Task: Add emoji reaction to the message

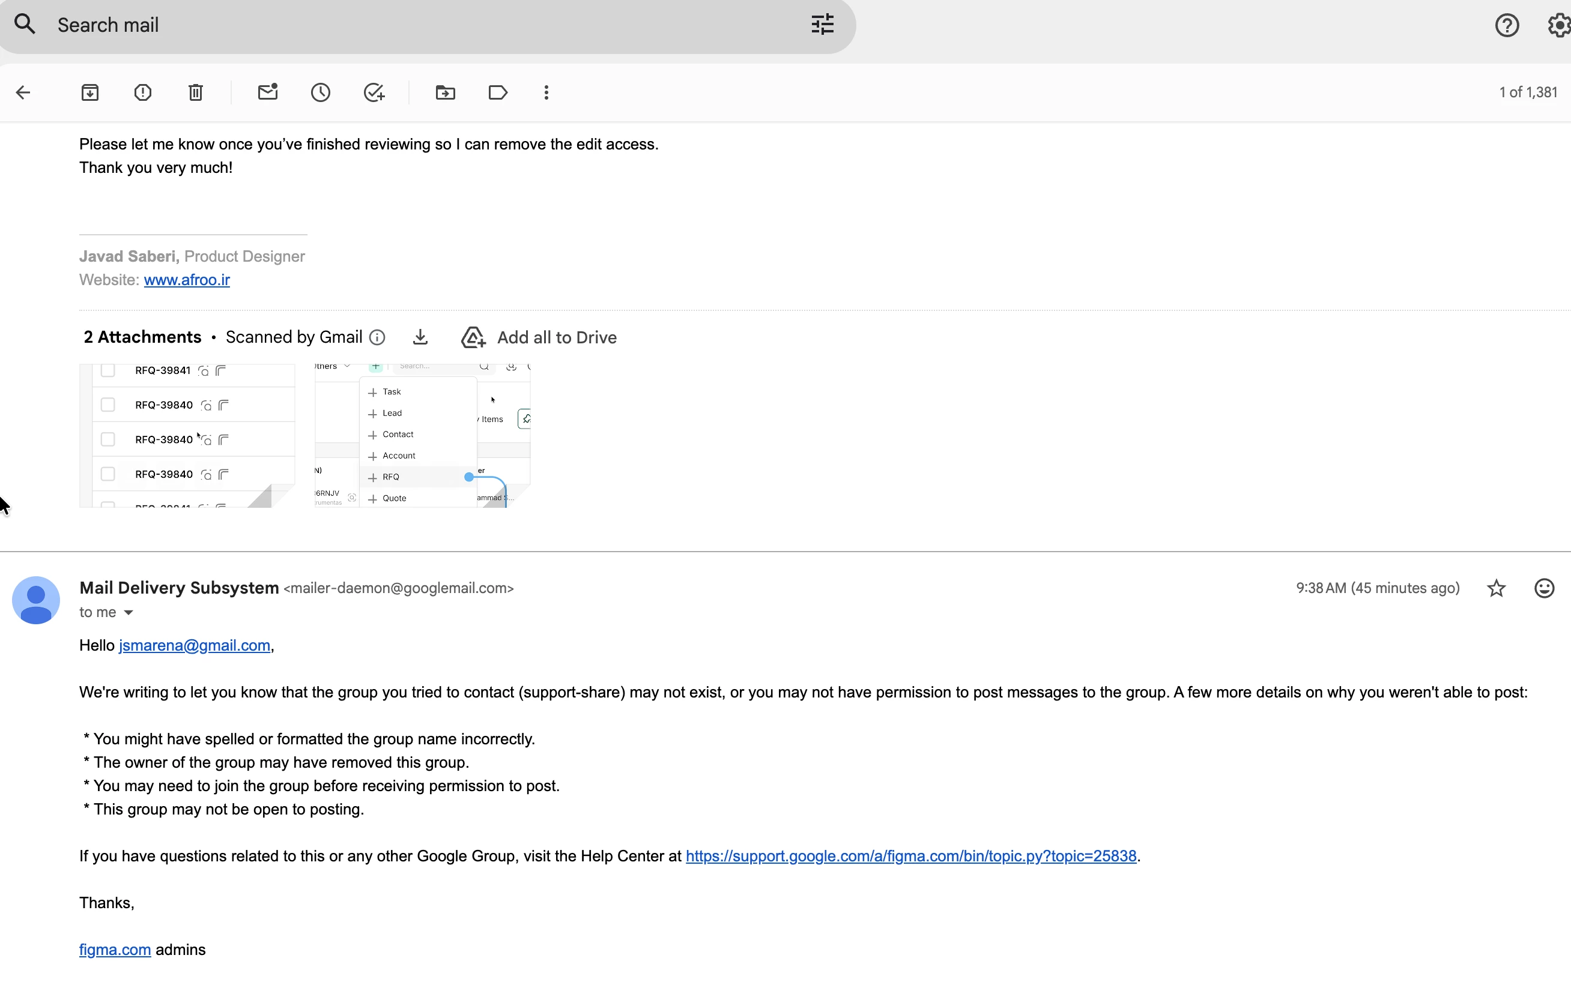Action: coord(1543,588)
